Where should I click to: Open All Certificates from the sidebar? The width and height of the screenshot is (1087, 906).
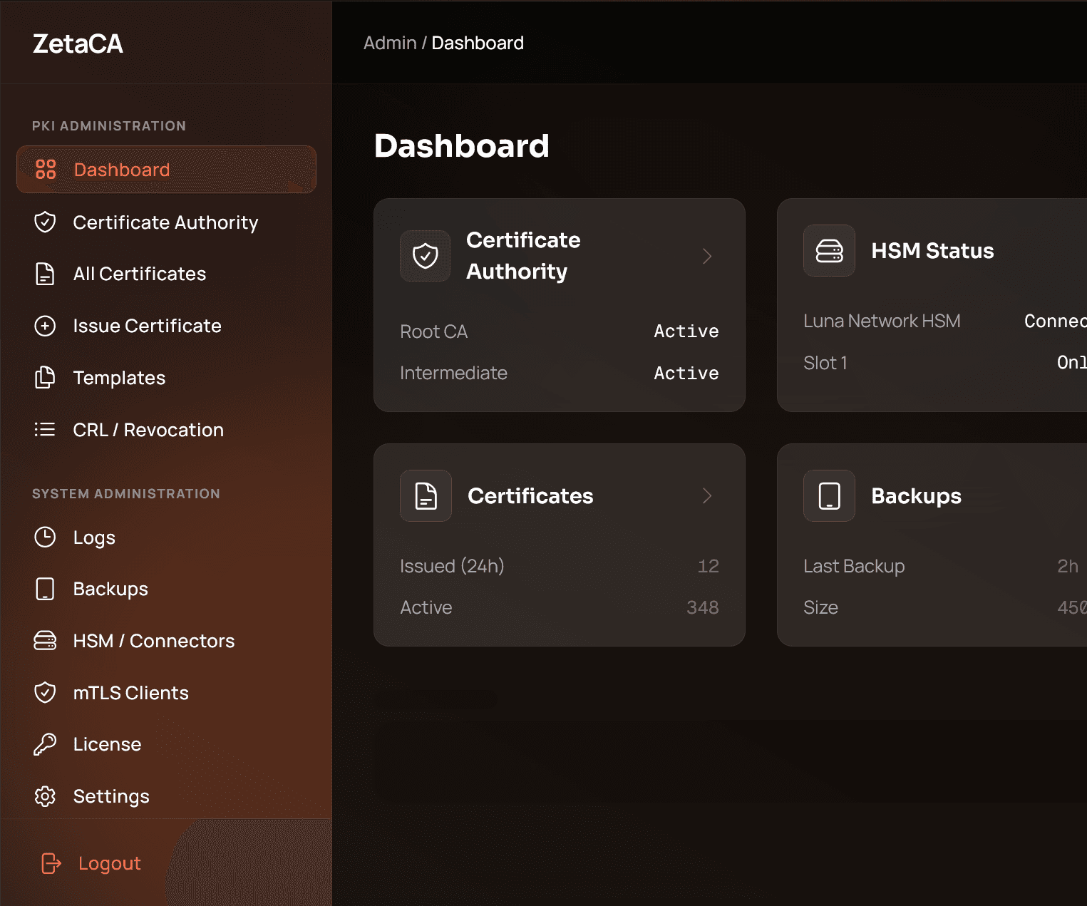coord(139,274)
